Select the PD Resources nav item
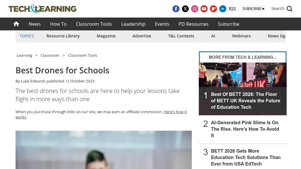301x169 pixels. click(194, 24)
